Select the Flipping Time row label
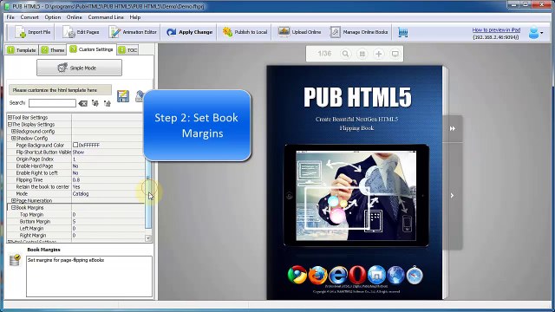The image size is (555, 312). coord(29,179)
